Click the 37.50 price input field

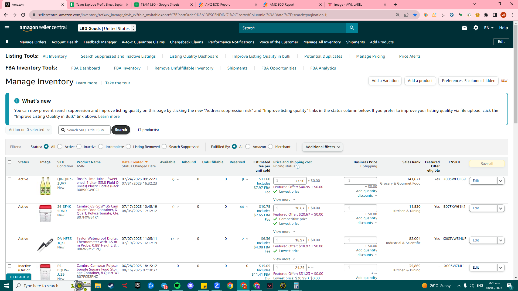pyautogui.click(x=290, y=181)
